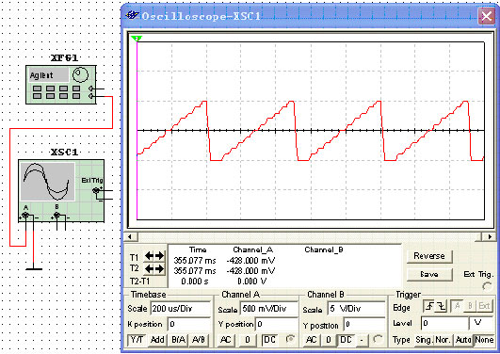500x354 pixels.
Task: Select Add display mode
Action: click(x=157, y=340)
